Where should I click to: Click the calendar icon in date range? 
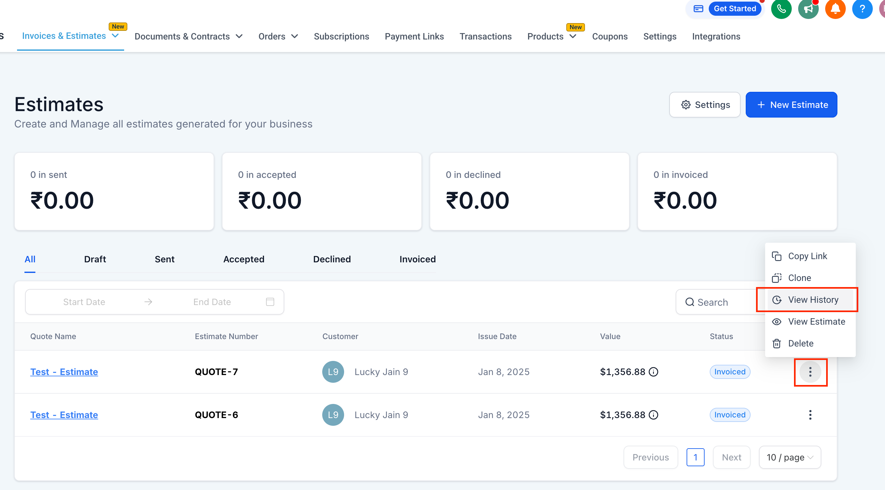click(x=270, y=302)
